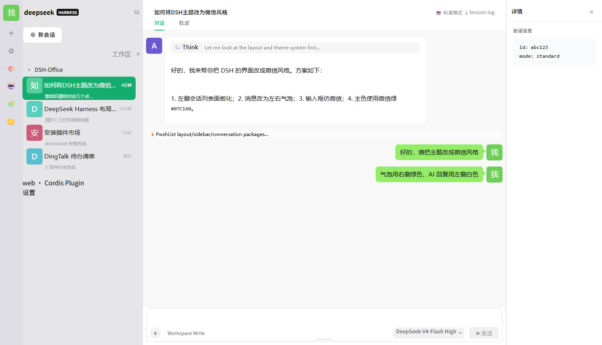Open the DeepSeek-V4-Flash High model dropdown

click(429, 332)
